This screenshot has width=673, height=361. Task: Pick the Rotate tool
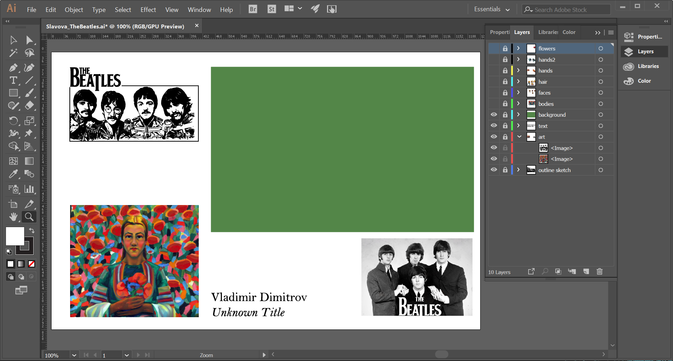(13, 121)
